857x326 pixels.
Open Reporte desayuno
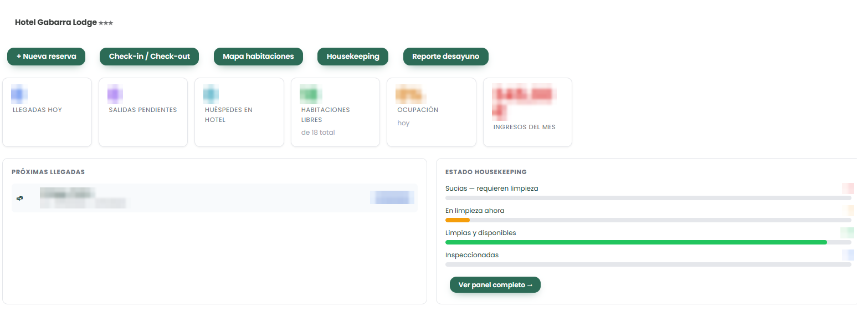pyautogui.click(x=446, y=57)
